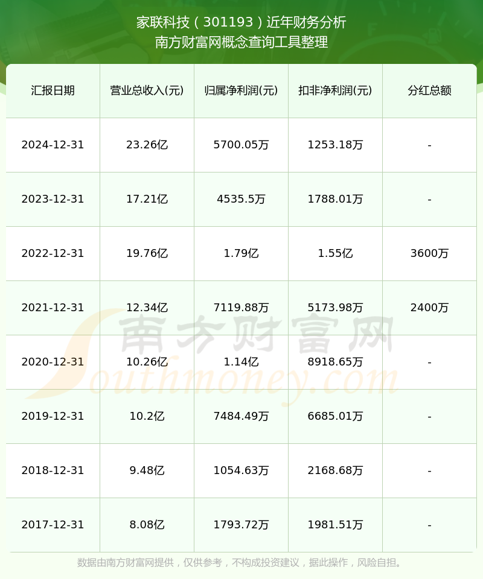Screen dimensions: 483x579
Task: Click net profit value 4535.5万
Action: pyautogui.click(x=241, y=199)
